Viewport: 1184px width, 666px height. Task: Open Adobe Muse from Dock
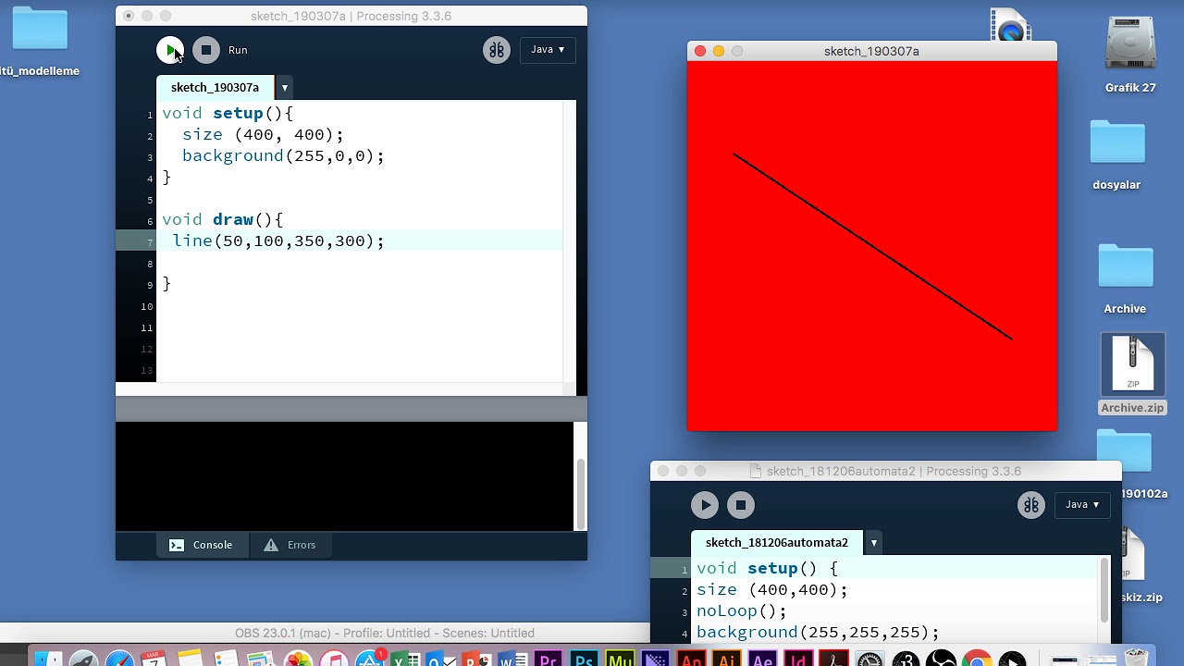tap(620, 658)
